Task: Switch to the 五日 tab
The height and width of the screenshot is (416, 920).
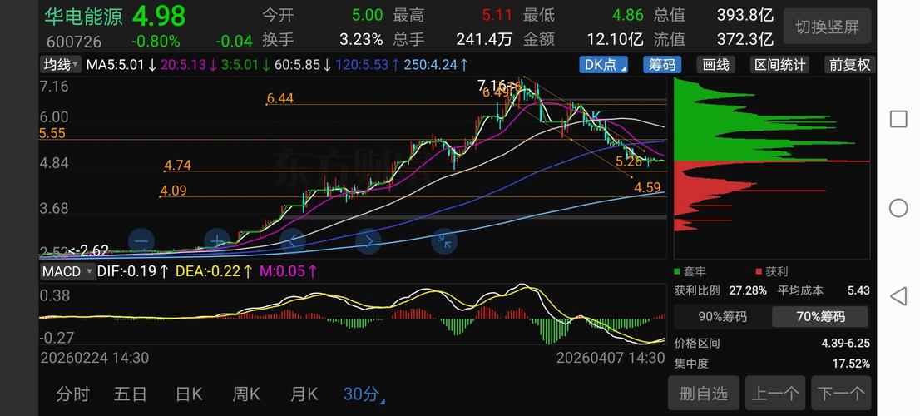Action: point(131,394)
